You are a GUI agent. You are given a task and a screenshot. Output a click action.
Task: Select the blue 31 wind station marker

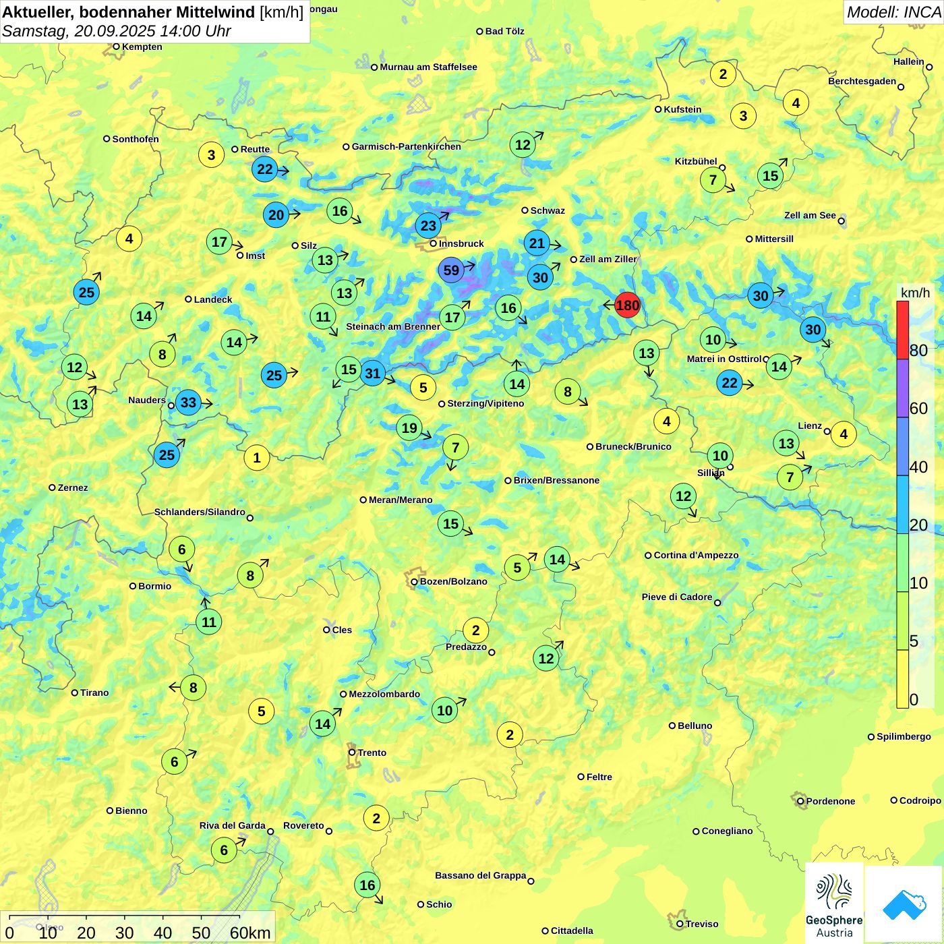pos(372,373)
